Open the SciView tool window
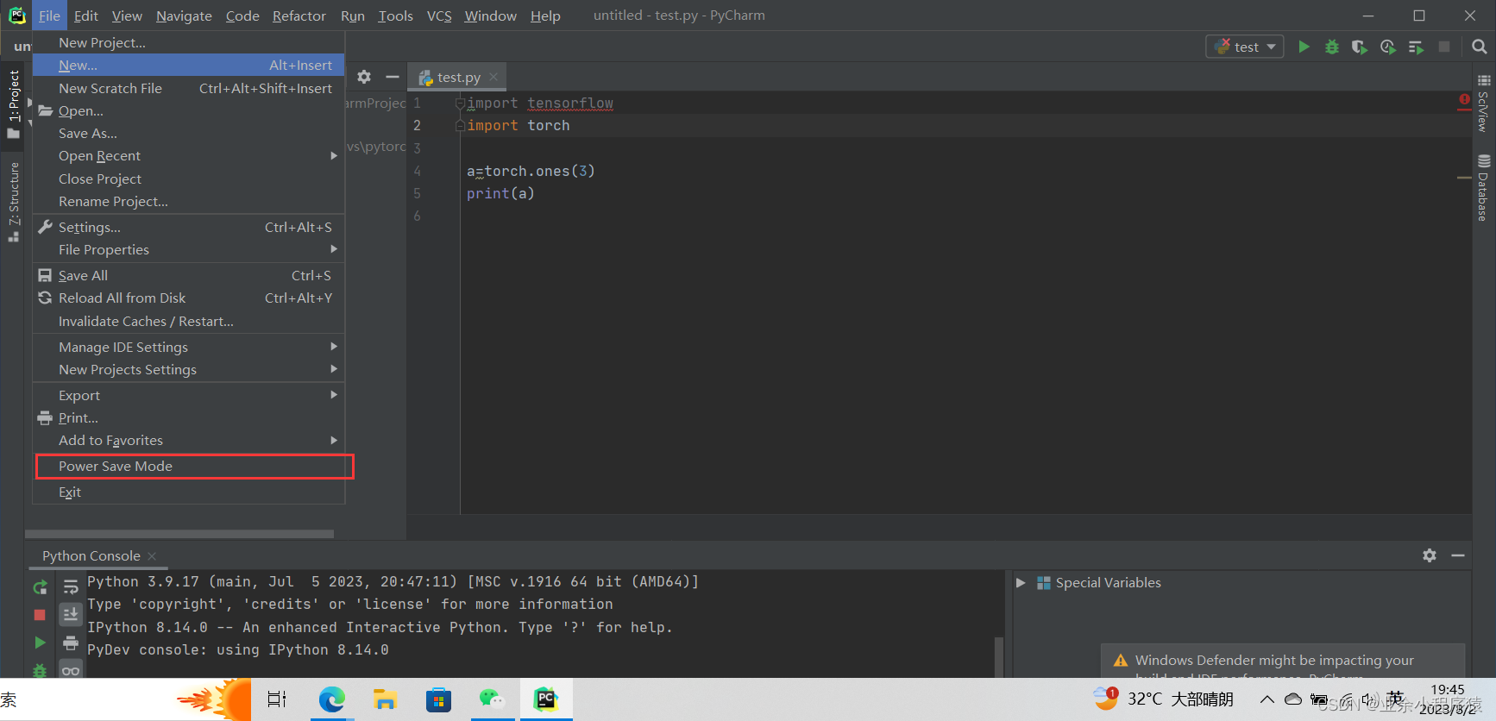1496x721 pixels. 1484,103
